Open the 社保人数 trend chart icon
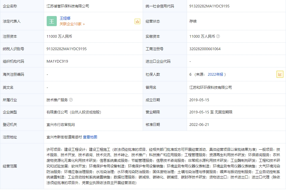Image resolution: width=286 pixels, height=190 pixels. (279, 74)
